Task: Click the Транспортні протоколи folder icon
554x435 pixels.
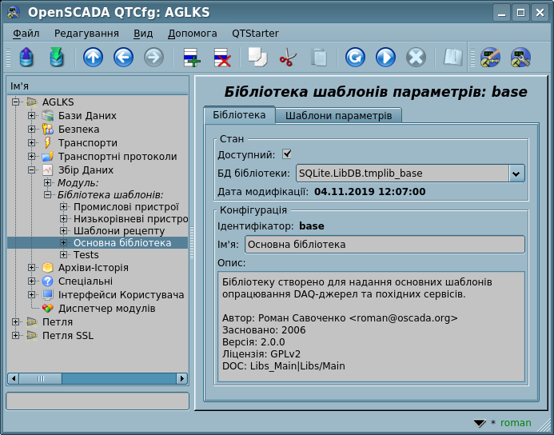Action: tap(47, 157)
